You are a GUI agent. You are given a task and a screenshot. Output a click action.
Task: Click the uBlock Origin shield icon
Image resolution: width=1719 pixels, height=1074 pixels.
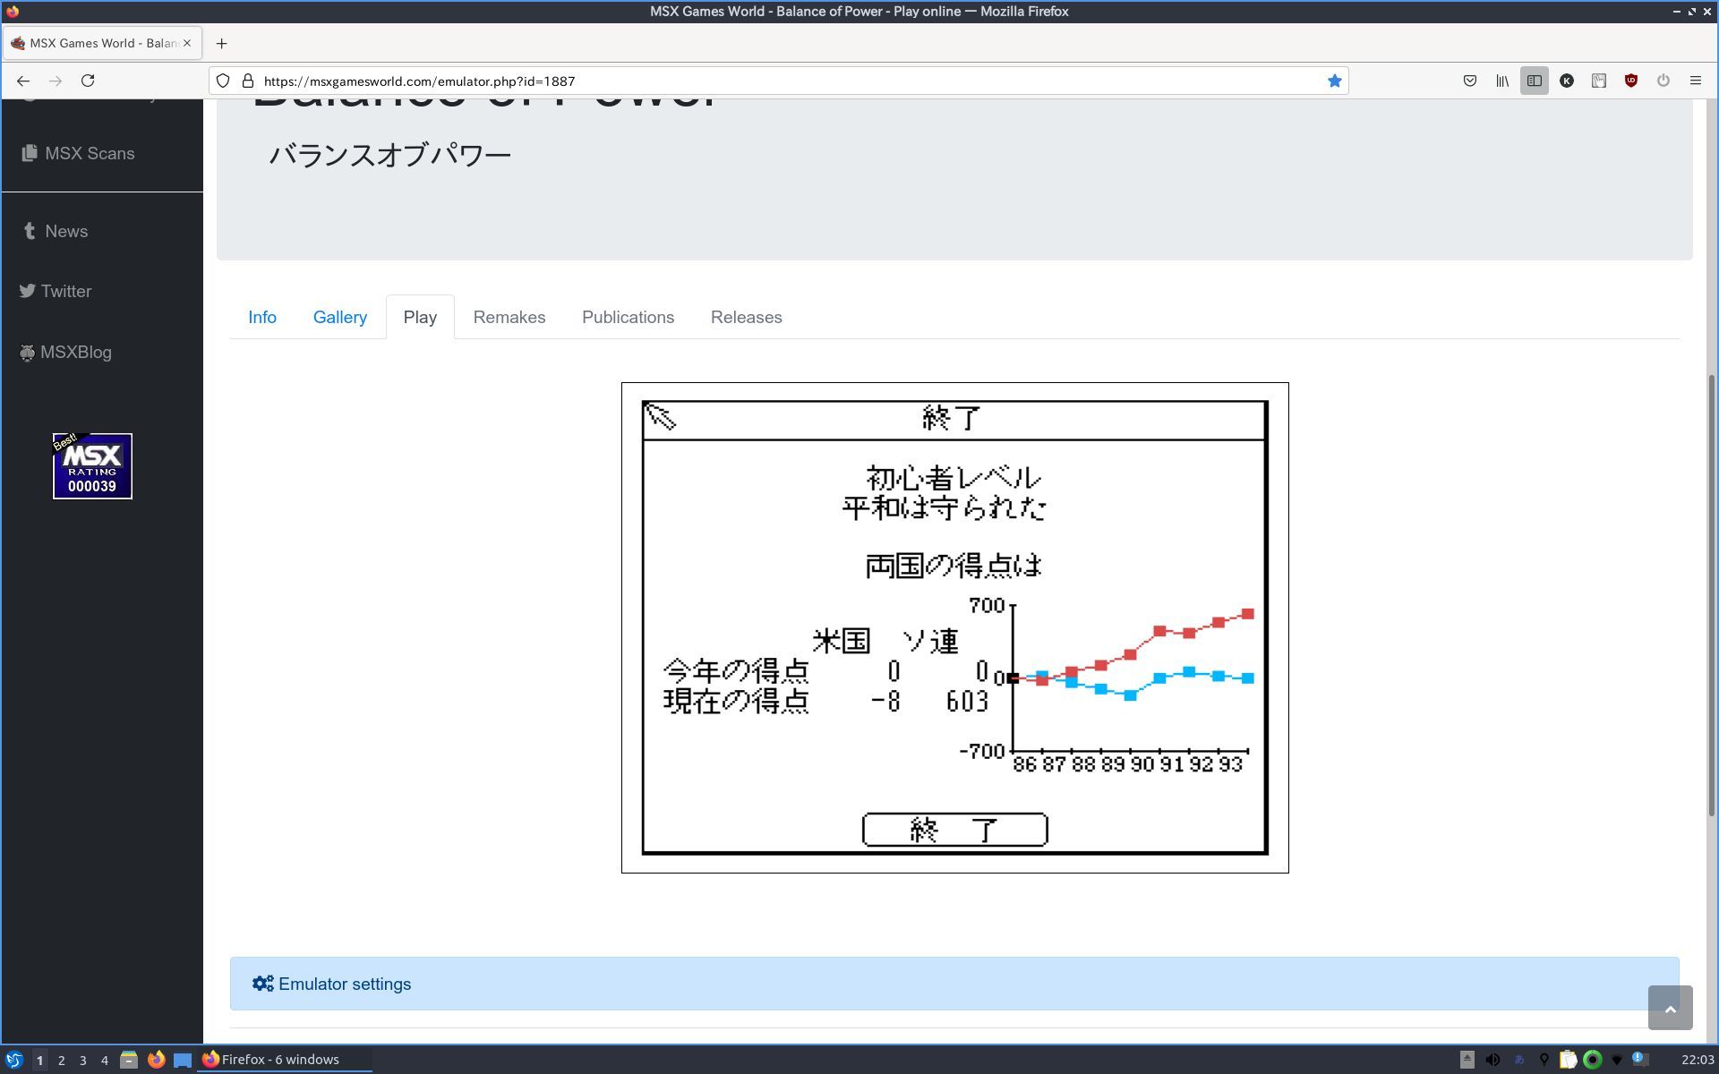1631,81
